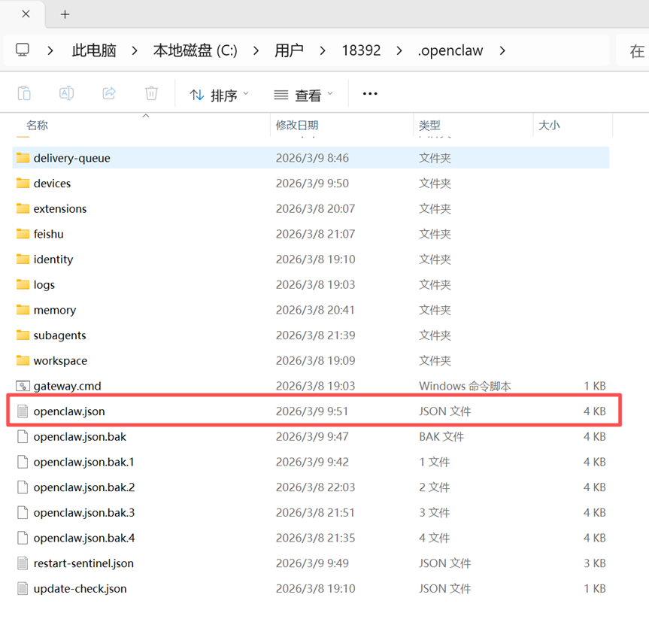Click the 3 KB size of restart-sentinel.json

pyautogui.click(x=594, y=563)
